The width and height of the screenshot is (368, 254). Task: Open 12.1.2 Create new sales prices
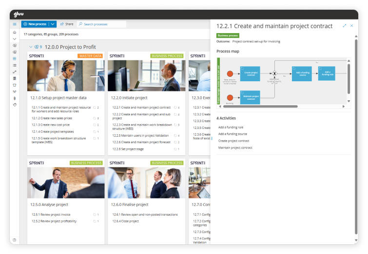(52, 118)
